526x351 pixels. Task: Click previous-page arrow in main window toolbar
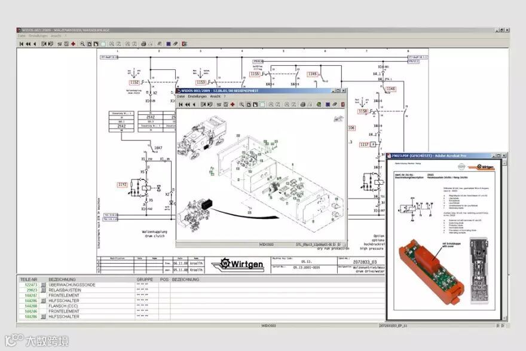pyautogui.click(x=35, y=44)
